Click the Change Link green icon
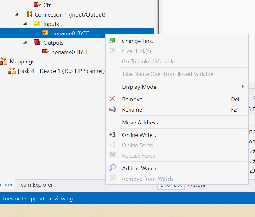255x217 pixels. click(x=112, y=41)
